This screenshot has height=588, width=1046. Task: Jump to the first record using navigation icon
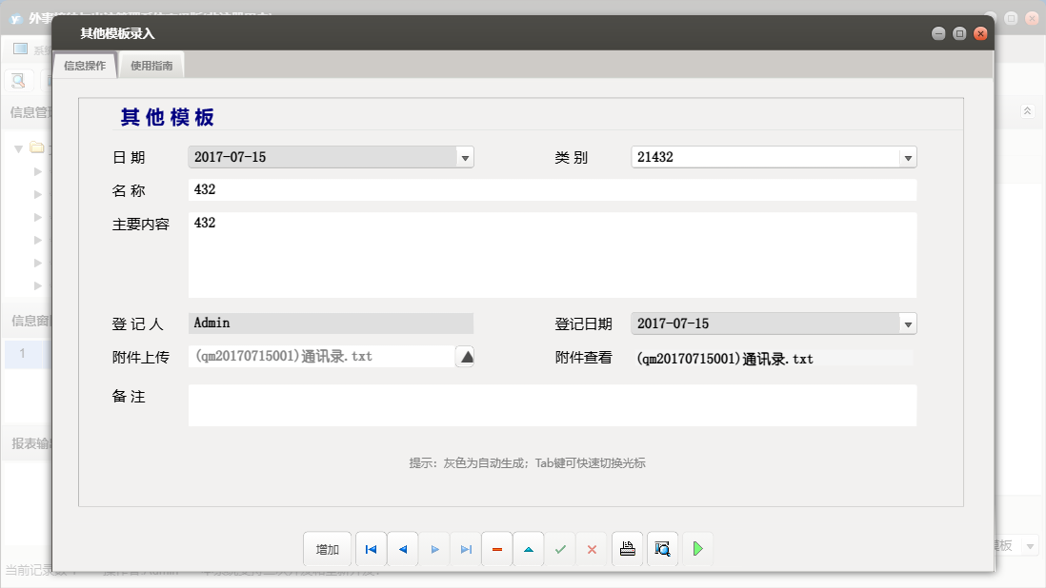(371, 548)
